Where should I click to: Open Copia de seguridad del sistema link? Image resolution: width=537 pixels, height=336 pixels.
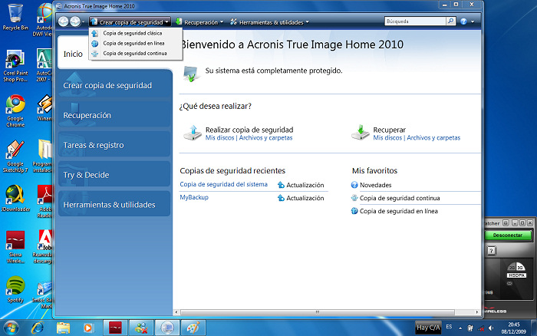(x=223, y=185)
